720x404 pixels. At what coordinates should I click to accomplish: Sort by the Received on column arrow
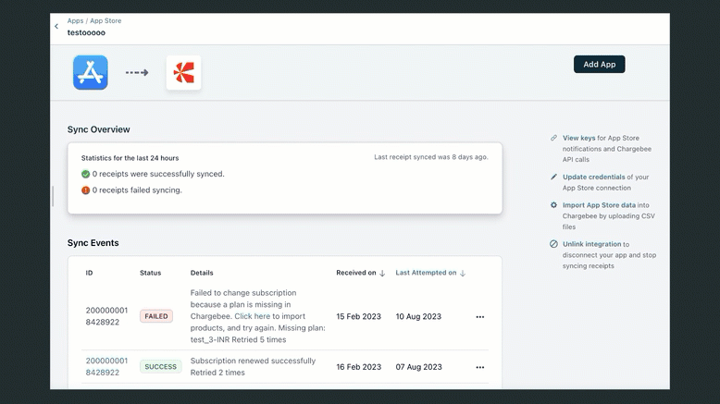pos(383,274)
